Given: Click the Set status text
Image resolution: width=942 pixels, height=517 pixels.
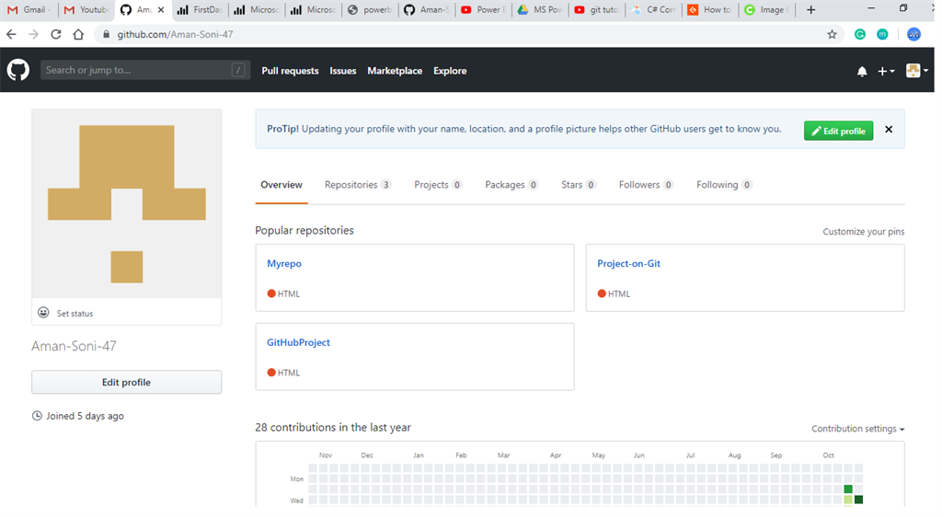Looking at the screenshot, I should [x=75, y=314].
